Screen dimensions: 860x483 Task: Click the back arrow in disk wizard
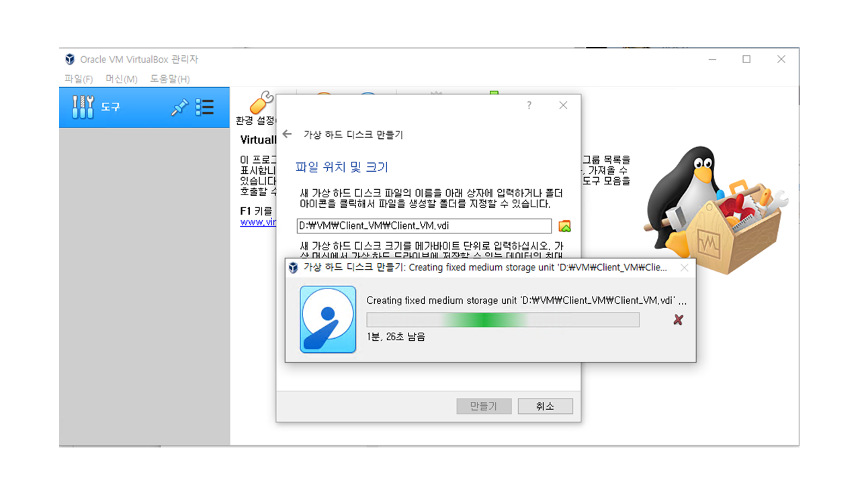point(287,134)
